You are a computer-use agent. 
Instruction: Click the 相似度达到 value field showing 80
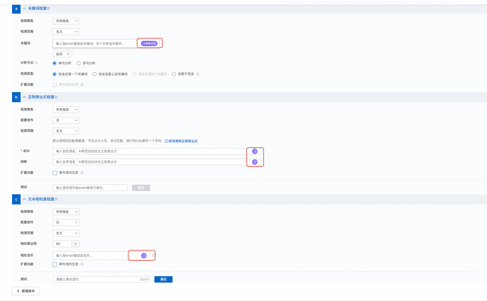[x=62, y=244]
